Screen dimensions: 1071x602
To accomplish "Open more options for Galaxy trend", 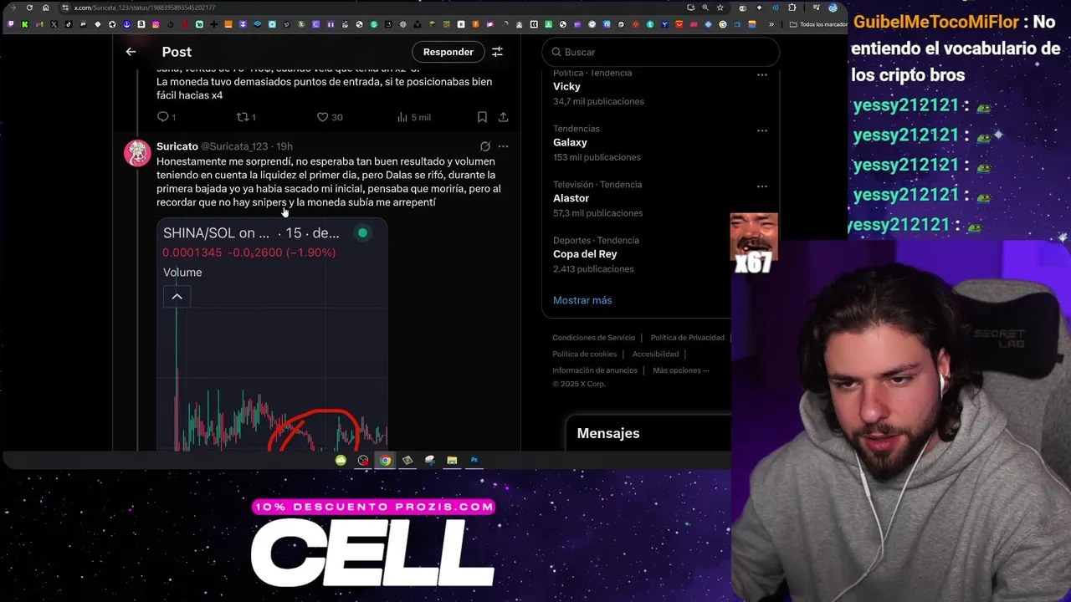I will [x=762, y=130].
